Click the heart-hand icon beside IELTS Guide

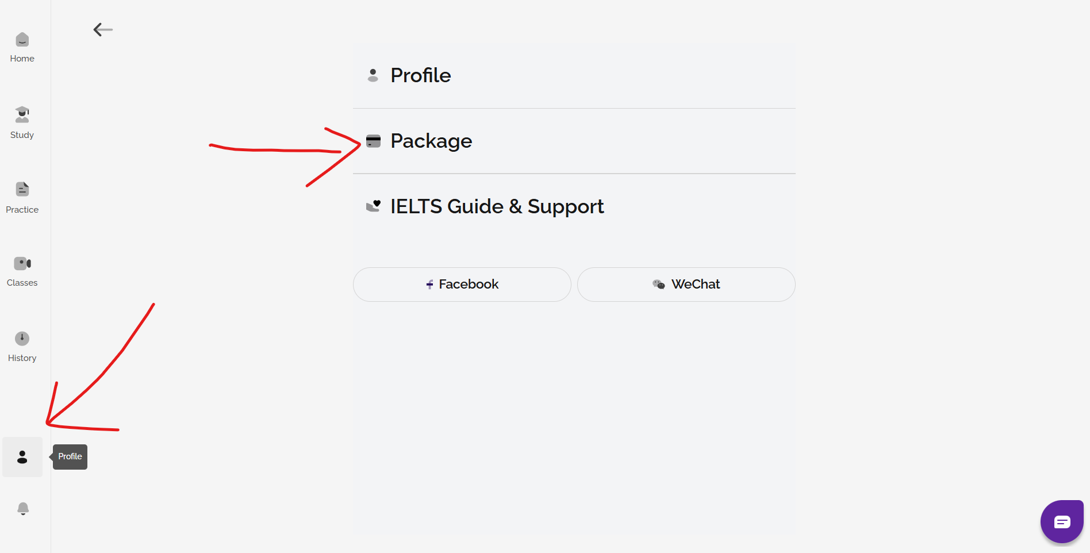click(x=373, y=206)
